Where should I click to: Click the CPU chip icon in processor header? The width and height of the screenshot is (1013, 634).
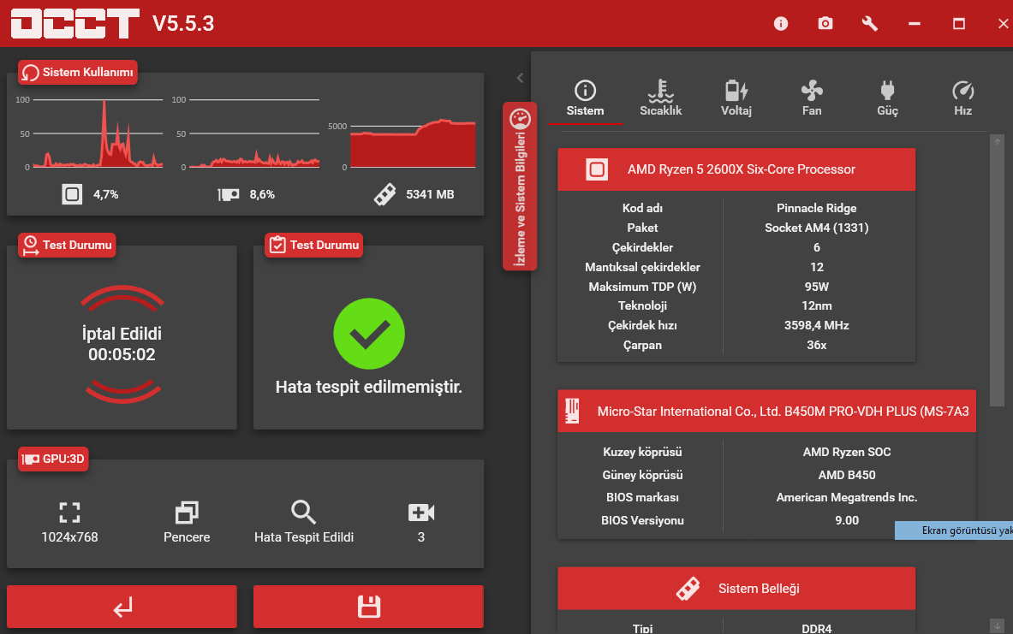pyautogui.click(x=596, y=169)
